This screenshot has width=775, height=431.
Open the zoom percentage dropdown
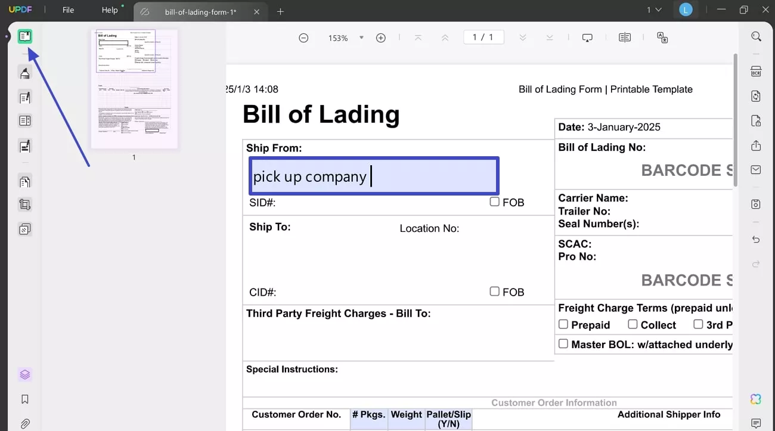[361, 37]
